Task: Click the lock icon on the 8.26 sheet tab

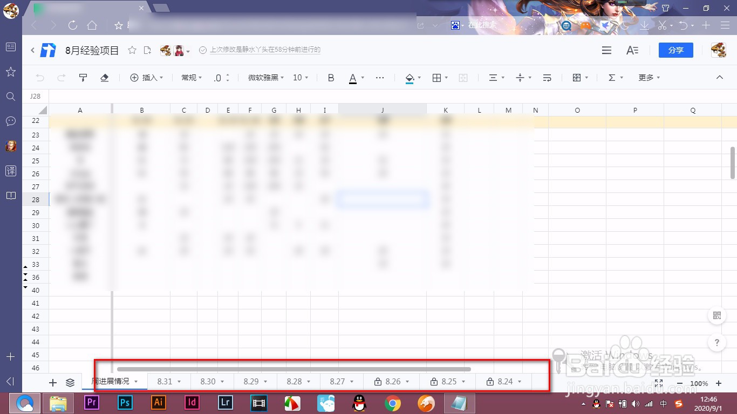Action: (x=378, y=382)
